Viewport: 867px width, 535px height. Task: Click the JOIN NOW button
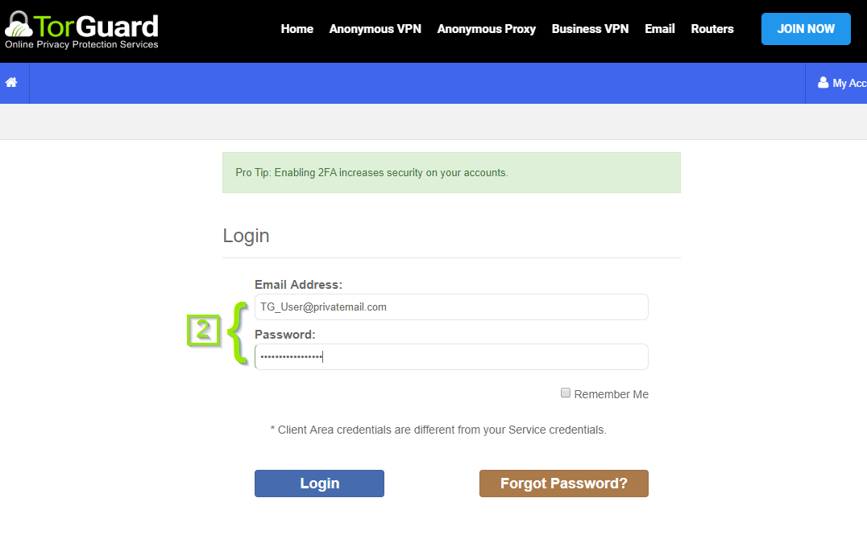point(806,29)
